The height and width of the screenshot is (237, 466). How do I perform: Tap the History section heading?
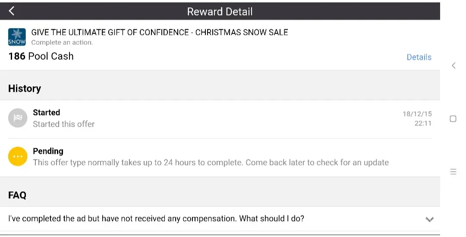point(25,88)
